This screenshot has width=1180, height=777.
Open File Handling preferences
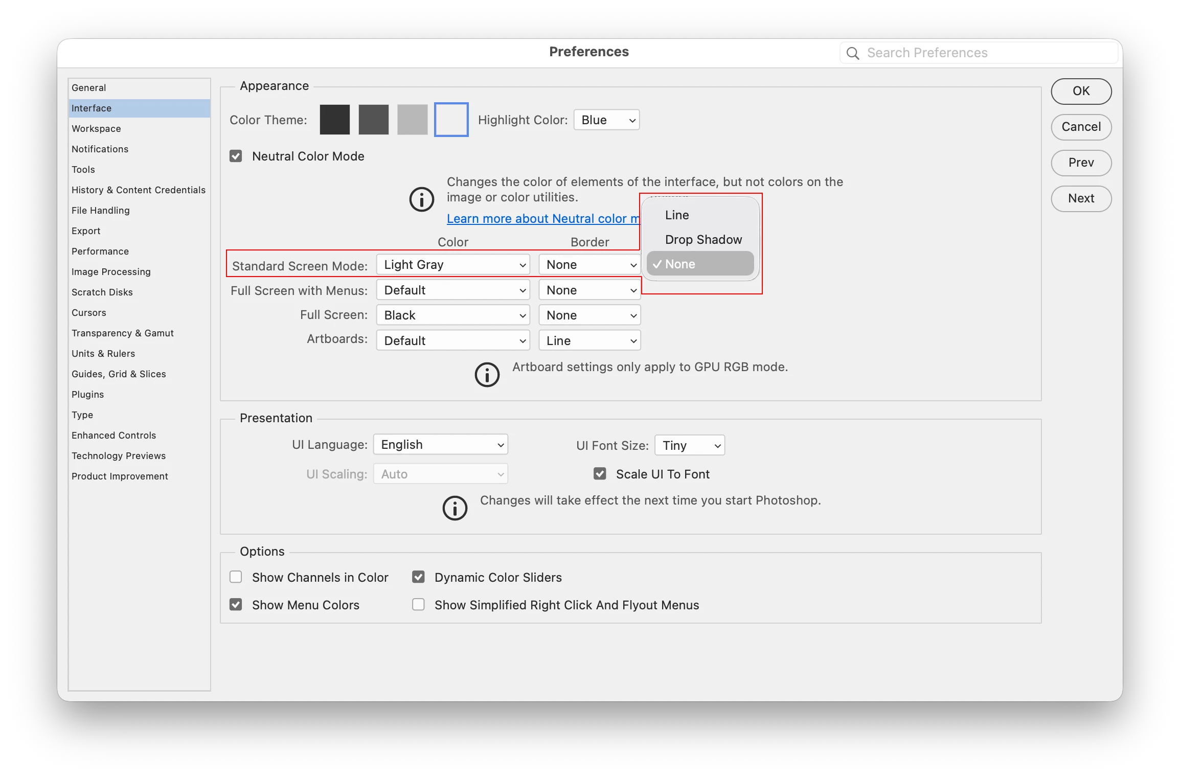click(x=139, y=210)
